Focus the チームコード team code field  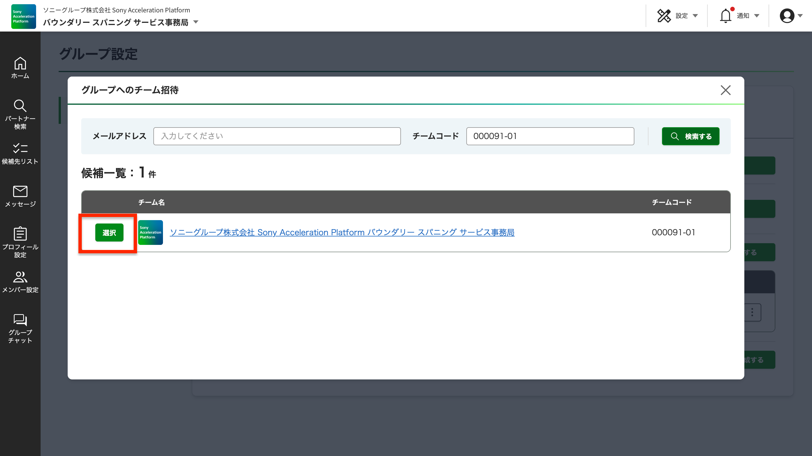click(x=550, y=136)
